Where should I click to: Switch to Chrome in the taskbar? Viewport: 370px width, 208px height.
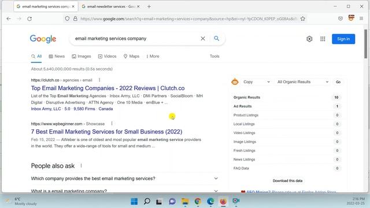tap(198, 202)
